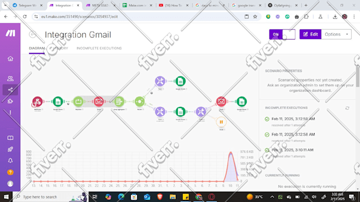Go back with the scenario back arrow
This screenshot has width=360, height=202.
(33, 34)
